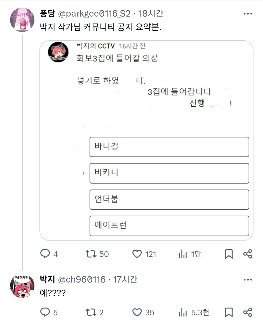Reply to 박지's '예????' tweet
The height and width of the screenshot is (322, 263).
click(x=44, y=313)
